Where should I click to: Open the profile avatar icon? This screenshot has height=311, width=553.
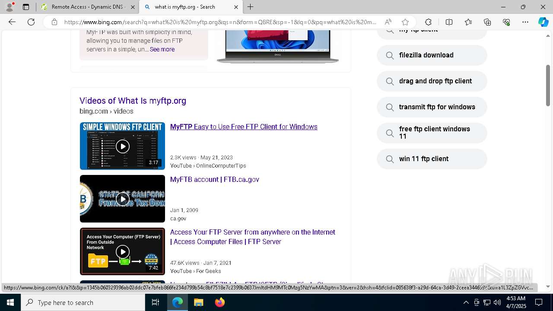pyautogui.click(x=9, y=7)
